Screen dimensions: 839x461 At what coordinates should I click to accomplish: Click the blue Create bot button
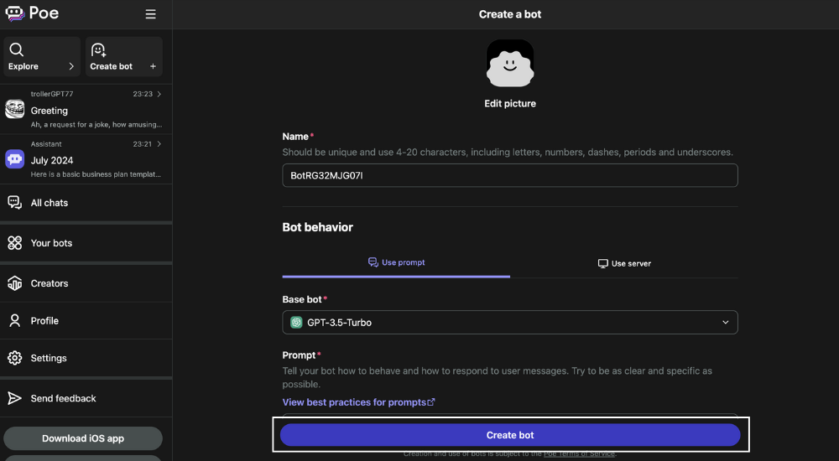click(510, 435)
